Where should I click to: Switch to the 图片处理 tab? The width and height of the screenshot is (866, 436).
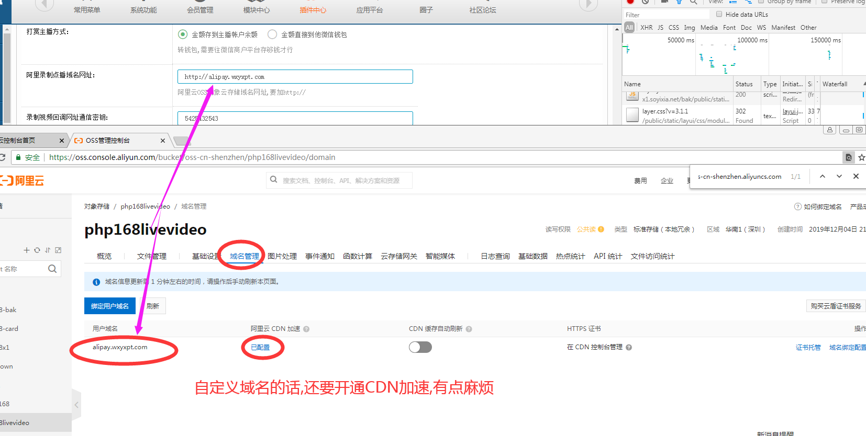pos(282,256)
